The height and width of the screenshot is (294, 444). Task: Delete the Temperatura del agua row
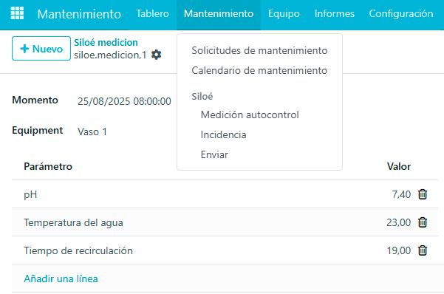pyautogui.click(x=423, y=222)
